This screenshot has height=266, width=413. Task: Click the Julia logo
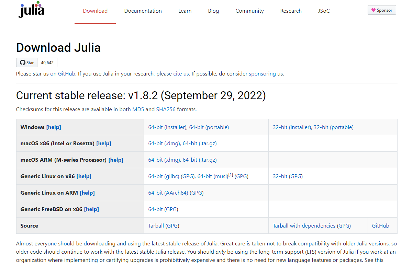[x=31, y=9]
